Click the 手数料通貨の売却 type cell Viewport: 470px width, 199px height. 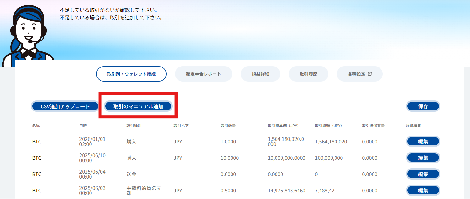coord(144,191)
